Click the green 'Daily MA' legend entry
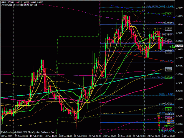184x138 pixels. [169, 126]
